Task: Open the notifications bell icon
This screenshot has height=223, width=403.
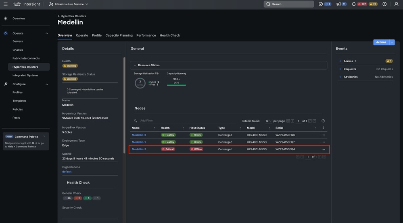Action: [x=354, y=4]
